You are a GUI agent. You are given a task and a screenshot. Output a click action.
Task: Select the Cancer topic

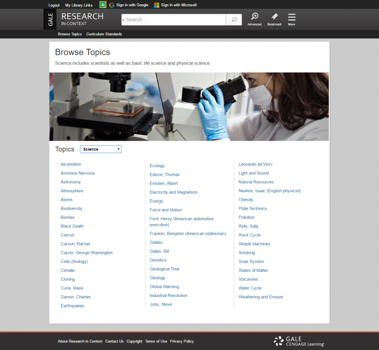pos(67,235)
